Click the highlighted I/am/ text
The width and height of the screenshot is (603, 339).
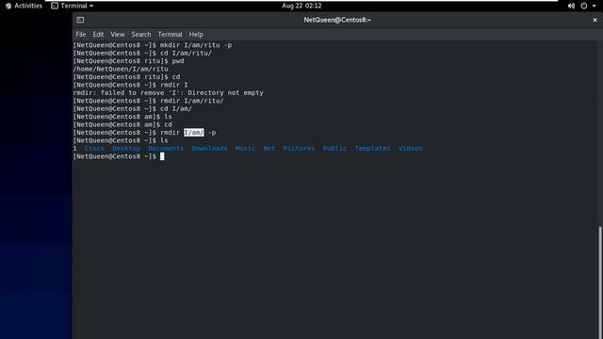tap(194, 133)
